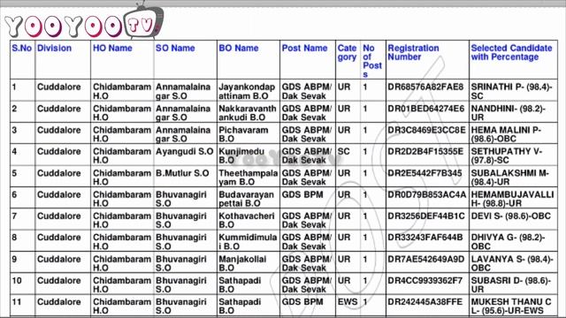Click the Selected Candidate with Percentage header
The image size is (566, 318).
(511, 53)
